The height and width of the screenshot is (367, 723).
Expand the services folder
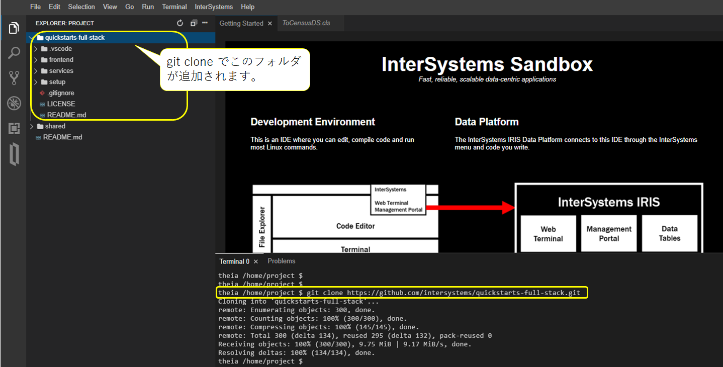point(61,71)
